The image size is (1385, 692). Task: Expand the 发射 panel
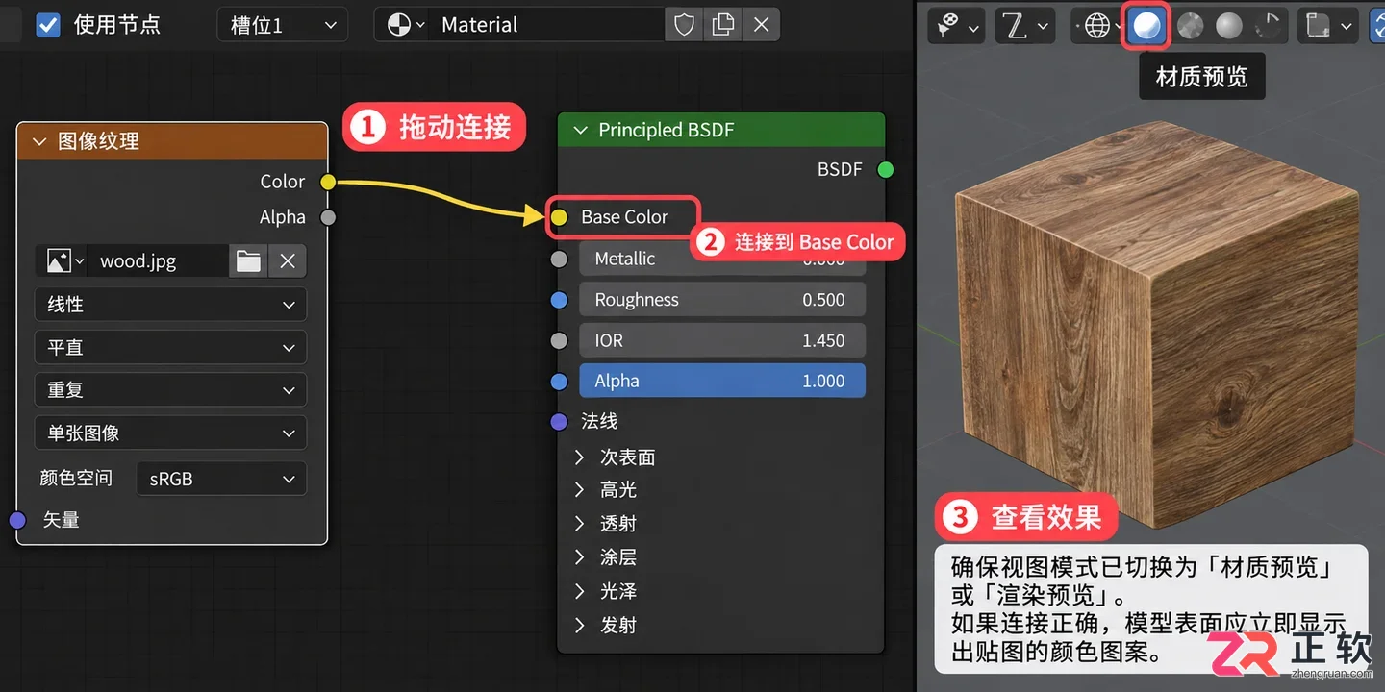pyautogui.click(x=579, y=626)
